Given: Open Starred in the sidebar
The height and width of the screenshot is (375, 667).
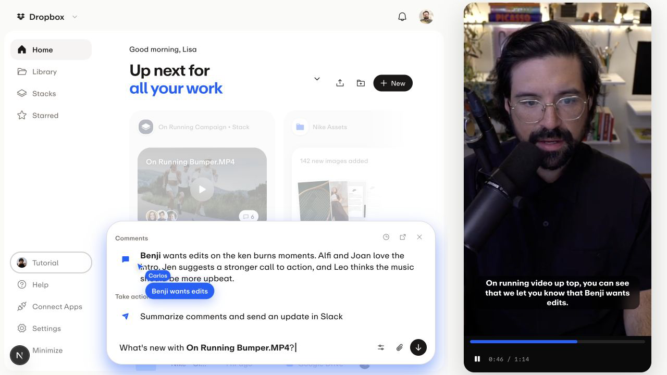Looking at the screenshot, I should point(51,115).
